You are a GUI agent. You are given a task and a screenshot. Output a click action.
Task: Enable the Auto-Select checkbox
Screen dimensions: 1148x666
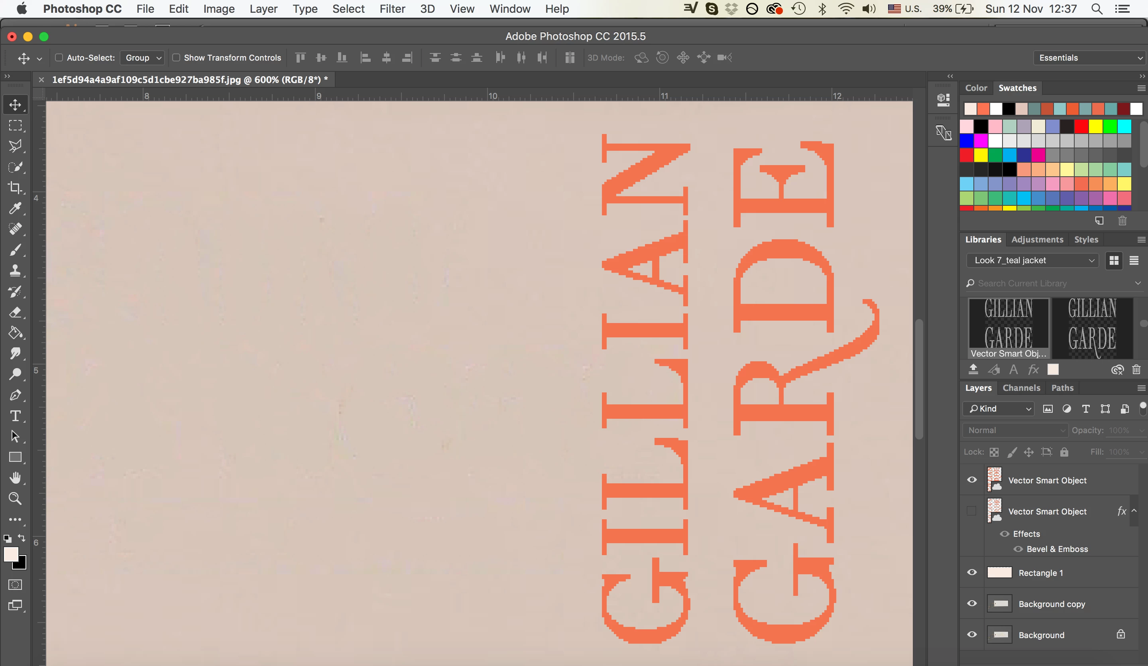click(x=59, y=57)
